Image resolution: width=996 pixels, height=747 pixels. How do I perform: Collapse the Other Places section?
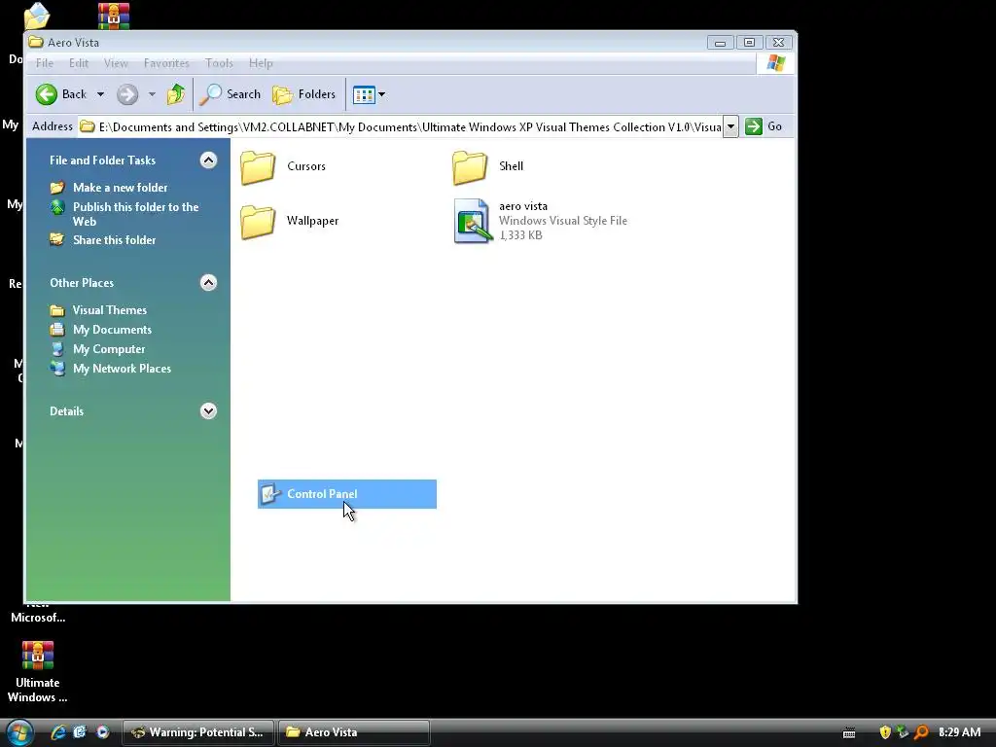point(208,283)
